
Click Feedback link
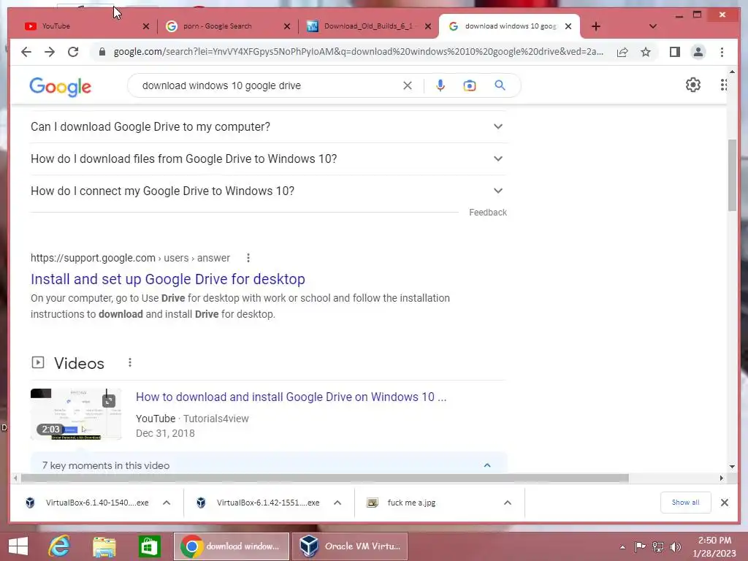[x=487, y=213]
